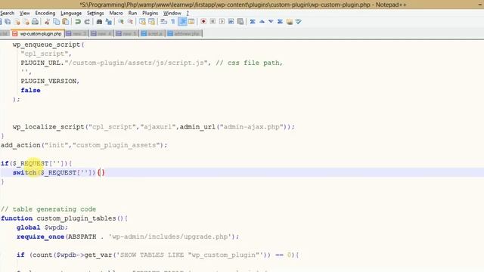
Task: Click the add_action("init" line
Action: point(84,145)
